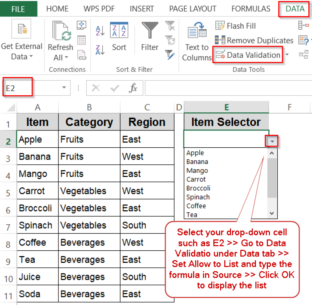Open the Item Selector drop-down in E2
The image size is (312, 305).
point(271,141)
